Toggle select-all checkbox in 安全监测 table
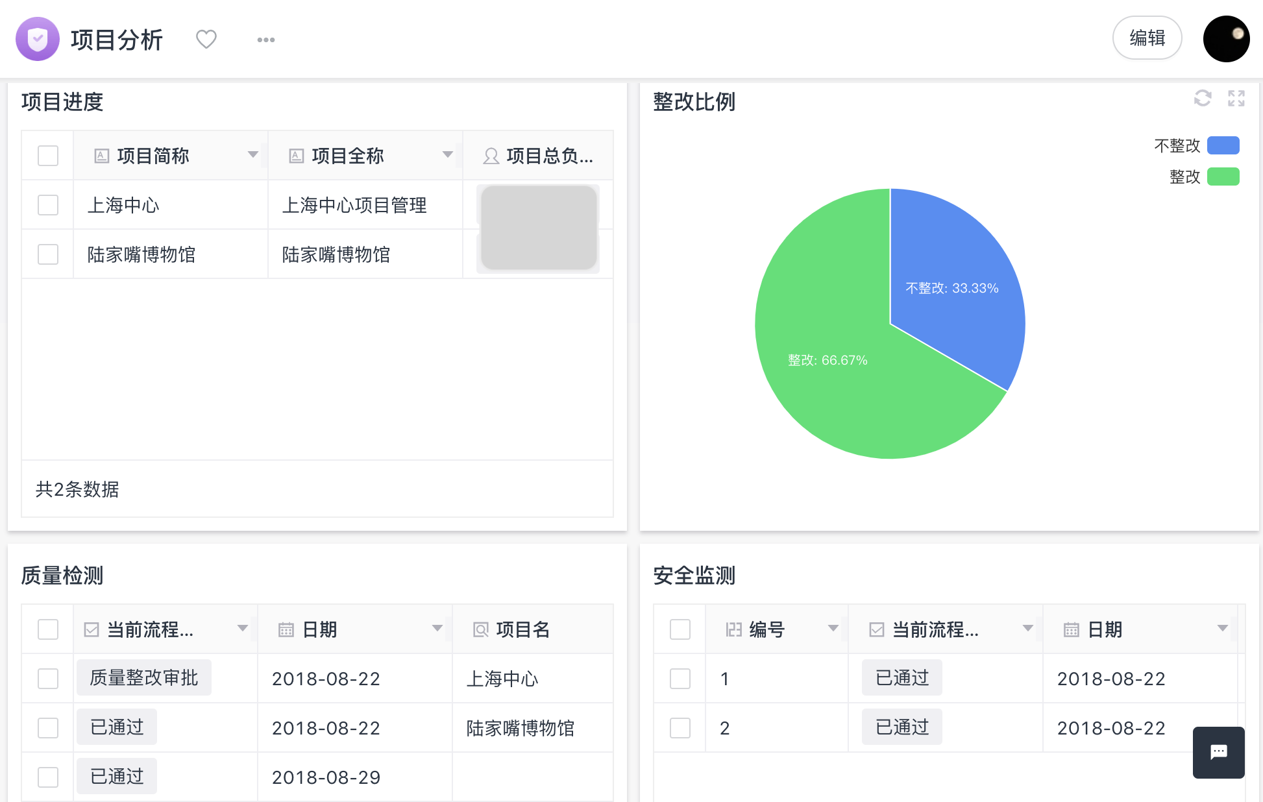The width and height of the screenshot is (1263, 802). tap(680, 629)
